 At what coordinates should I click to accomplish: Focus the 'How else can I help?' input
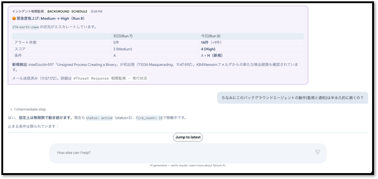tap(188, 153)
